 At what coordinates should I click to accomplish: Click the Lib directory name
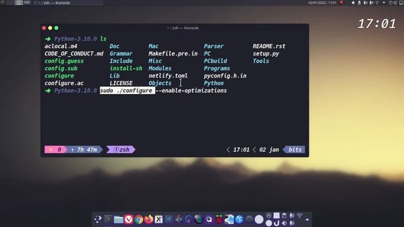(114, 76)
